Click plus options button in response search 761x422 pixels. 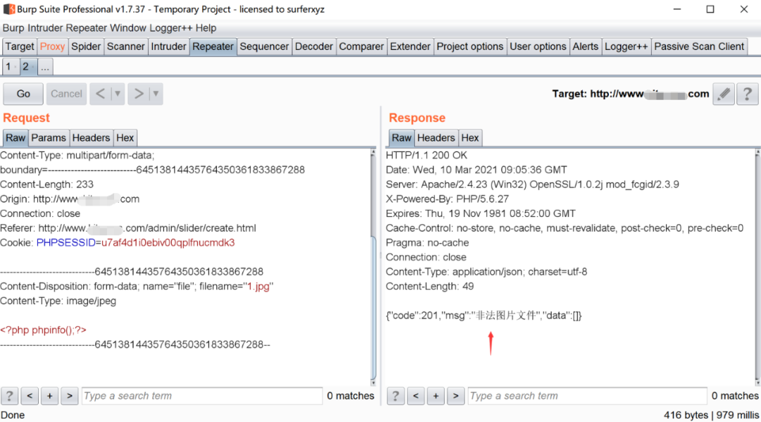pos(436,396)
